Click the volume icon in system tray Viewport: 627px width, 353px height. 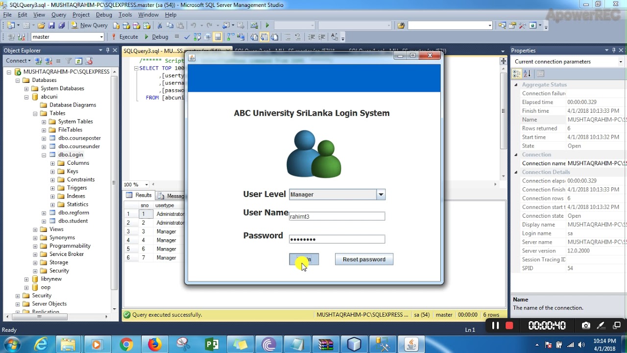581,345
